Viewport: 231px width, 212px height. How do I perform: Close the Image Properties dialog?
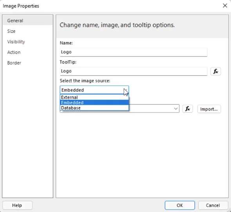pos(225,6)
